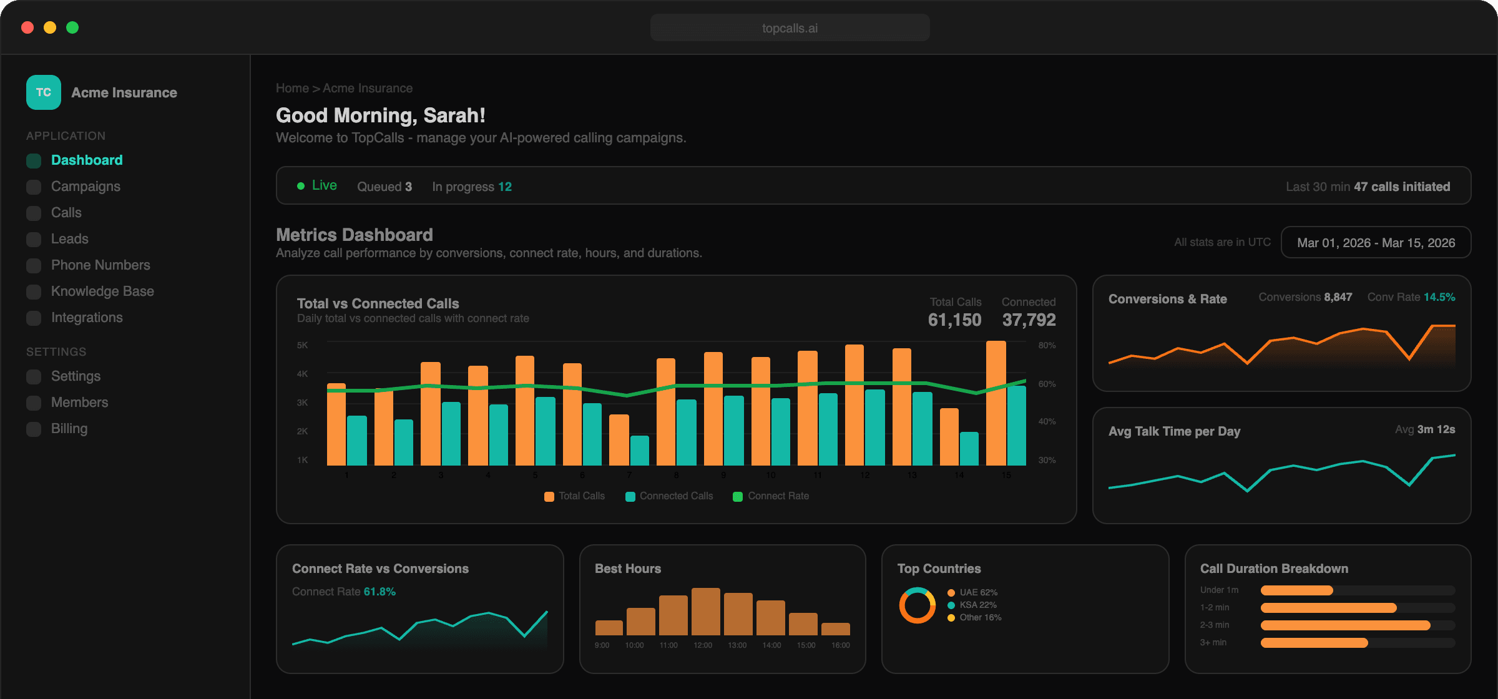Viewport: 1498px width, 699px height.
Task: Click the Acme Insurance TC workspace avatar
Action: [43, 92]
